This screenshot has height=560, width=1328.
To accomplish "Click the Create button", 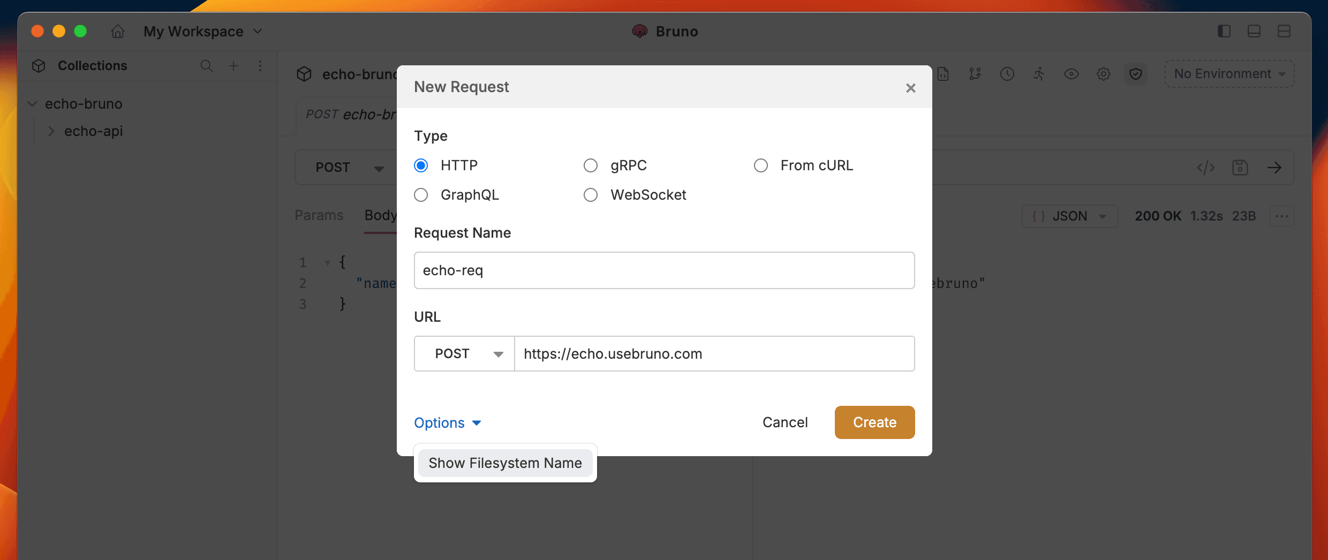I will pos(874,422).
